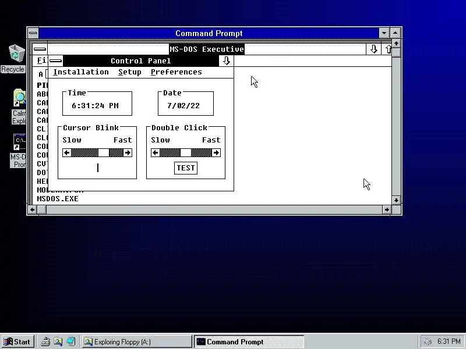
Task: Click the show desktop quick launch icon
Action: click(71, 341)
